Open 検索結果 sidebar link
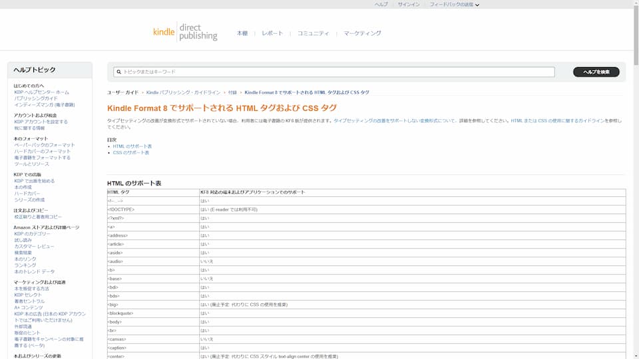The height and width of the screenshot is (359, 639). (23, 253)
